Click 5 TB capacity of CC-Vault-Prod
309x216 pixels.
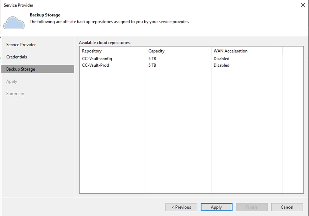pyautogui.click(x=152, y=65)
